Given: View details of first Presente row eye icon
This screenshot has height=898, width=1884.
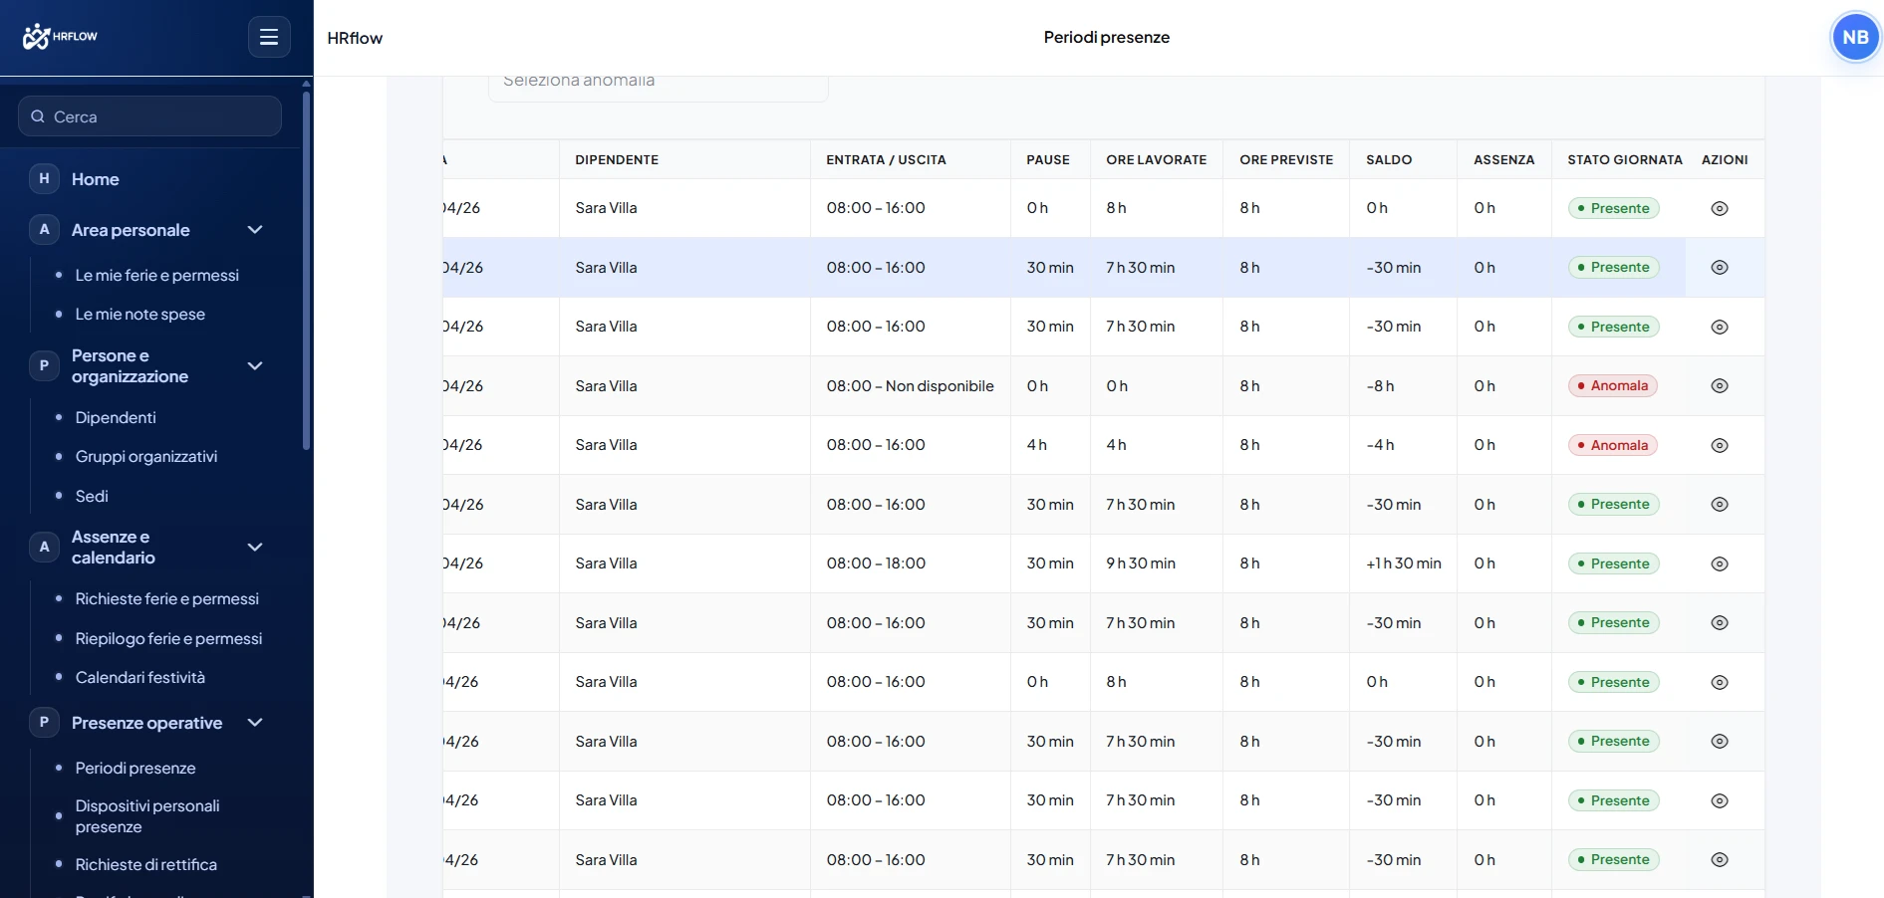Looking at the screenshot, I should click(1720, 208).
